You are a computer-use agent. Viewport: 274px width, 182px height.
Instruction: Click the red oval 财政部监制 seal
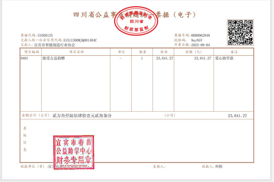(136, 21)
